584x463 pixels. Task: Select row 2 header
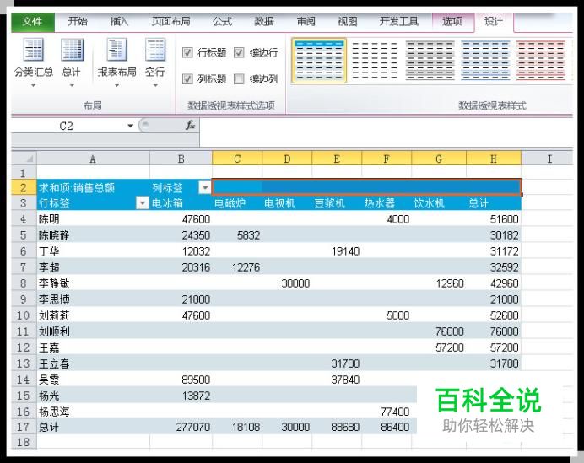24,187
